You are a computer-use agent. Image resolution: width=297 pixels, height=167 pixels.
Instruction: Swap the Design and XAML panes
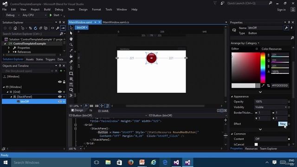[x=91, y=110]
